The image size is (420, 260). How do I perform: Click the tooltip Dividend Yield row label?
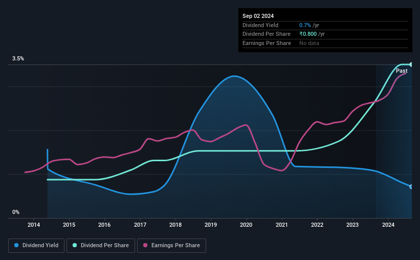[x=260, y=25]
